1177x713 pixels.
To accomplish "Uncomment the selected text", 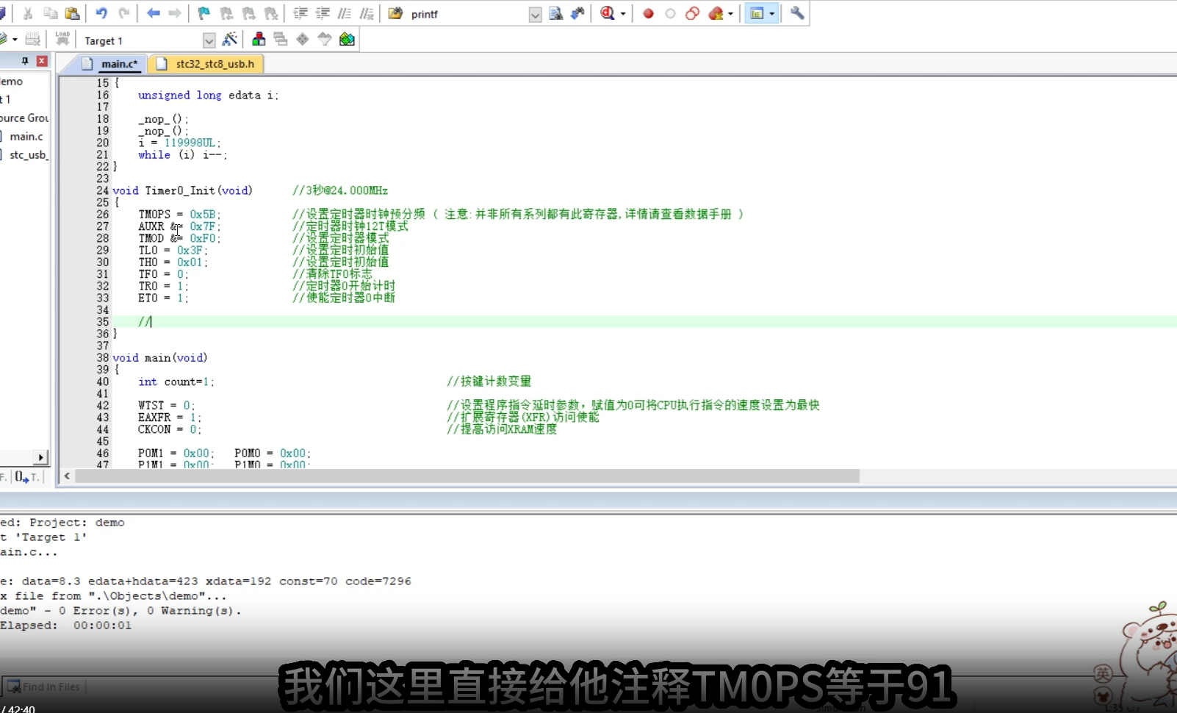I will tap(367, 13).
